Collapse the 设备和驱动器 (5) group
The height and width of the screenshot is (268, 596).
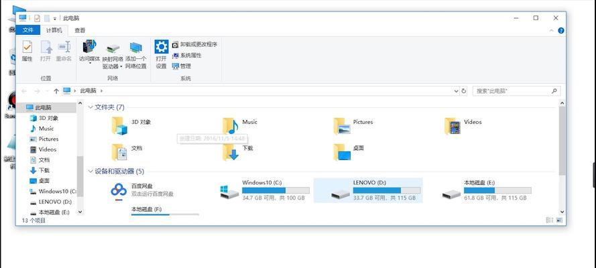pos(91,172)
